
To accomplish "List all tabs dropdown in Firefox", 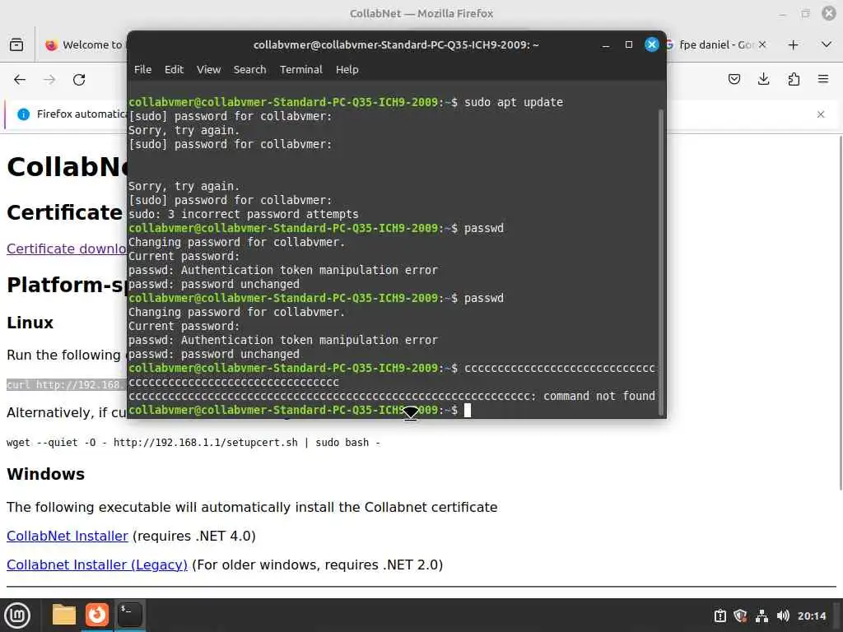I will 827,44.
